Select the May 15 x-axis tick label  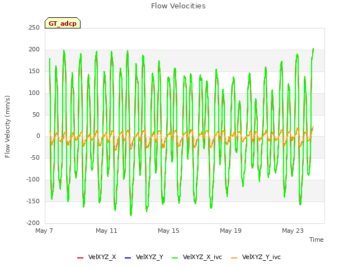[x=168, y=231]
